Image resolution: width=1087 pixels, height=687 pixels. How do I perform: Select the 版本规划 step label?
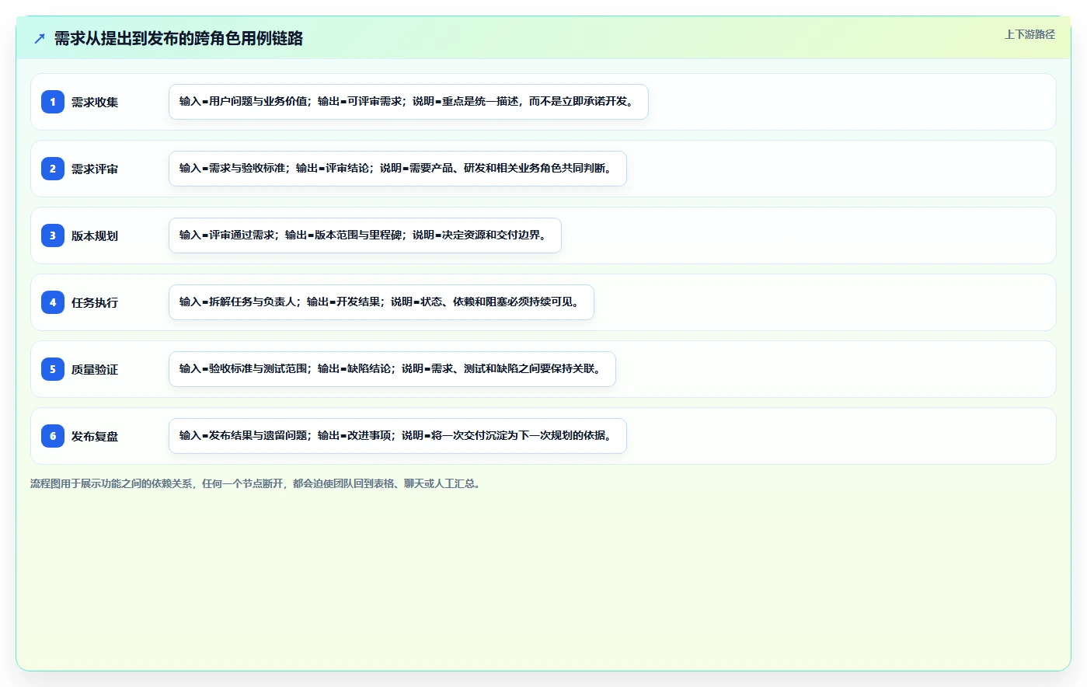[95, 235]
